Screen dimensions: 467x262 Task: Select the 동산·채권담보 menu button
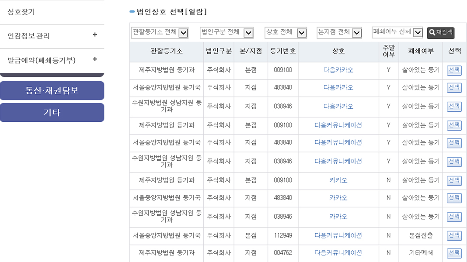(x=52, y=90)
